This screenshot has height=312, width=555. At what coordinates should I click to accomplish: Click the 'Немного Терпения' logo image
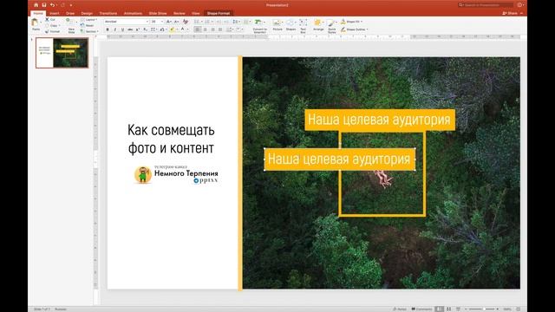point(176,175)
